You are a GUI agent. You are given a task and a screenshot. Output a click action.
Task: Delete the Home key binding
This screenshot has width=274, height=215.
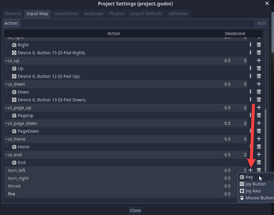259,147
